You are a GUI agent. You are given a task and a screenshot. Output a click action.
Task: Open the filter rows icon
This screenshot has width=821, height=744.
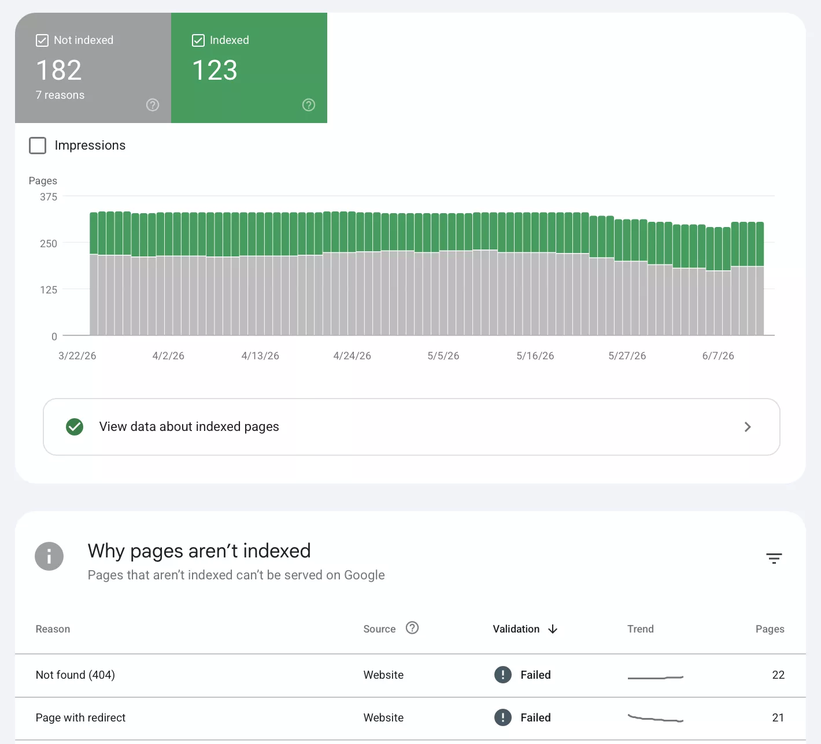[774, 559]
